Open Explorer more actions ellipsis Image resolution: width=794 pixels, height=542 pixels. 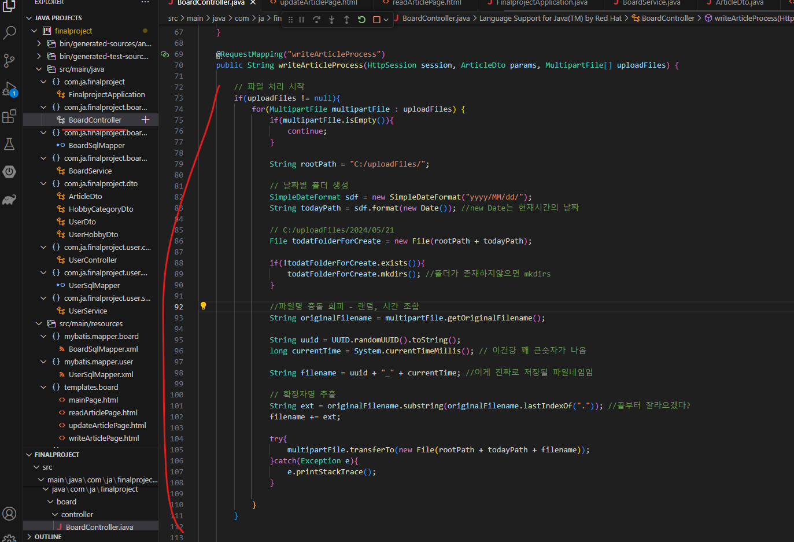145,2
